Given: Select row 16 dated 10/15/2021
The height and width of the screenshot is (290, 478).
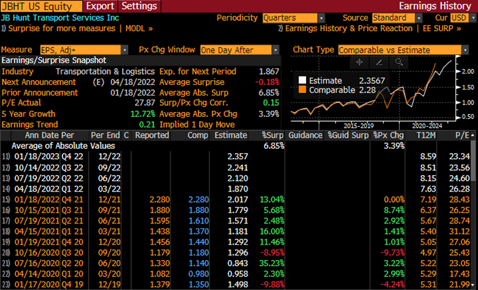Looking at the screenshot, I should (x=236, y=210).
